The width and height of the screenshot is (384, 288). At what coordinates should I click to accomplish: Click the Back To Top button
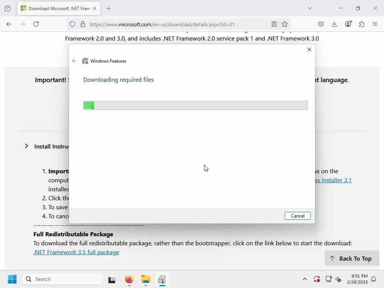(352, 258)
